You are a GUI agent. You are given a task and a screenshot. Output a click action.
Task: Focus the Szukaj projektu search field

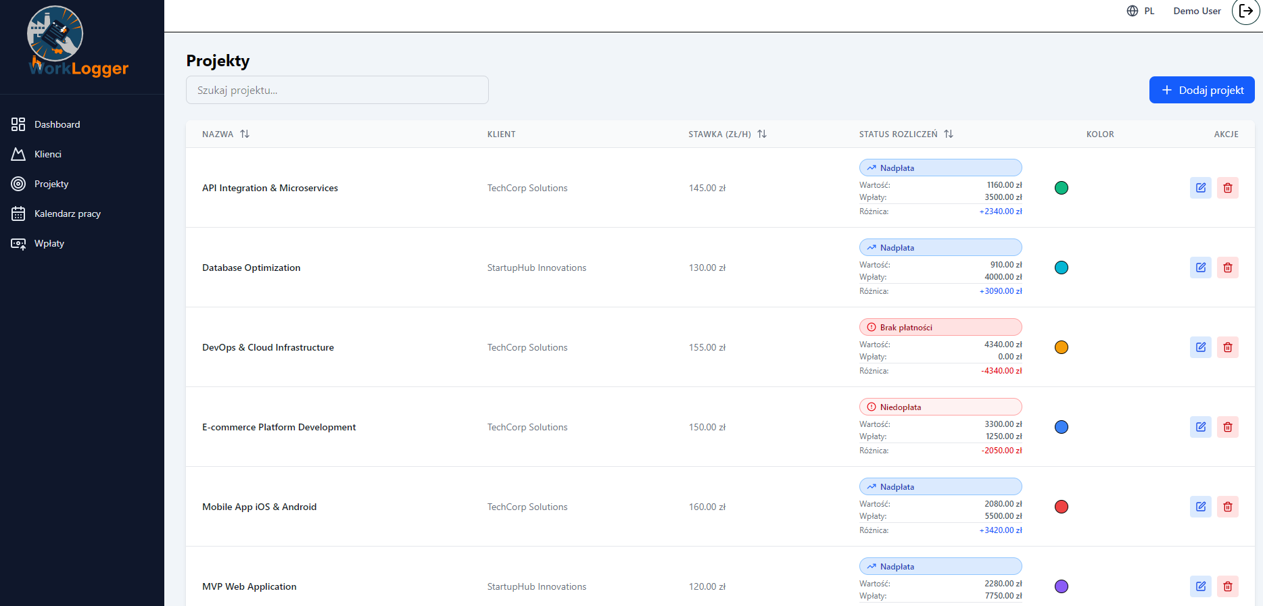(337, 90)
